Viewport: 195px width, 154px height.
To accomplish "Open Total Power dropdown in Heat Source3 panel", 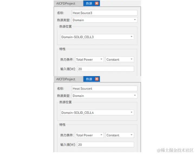I will [x=89, y=59].
